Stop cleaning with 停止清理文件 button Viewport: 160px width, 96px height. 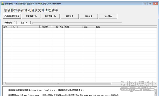[50, 16]
